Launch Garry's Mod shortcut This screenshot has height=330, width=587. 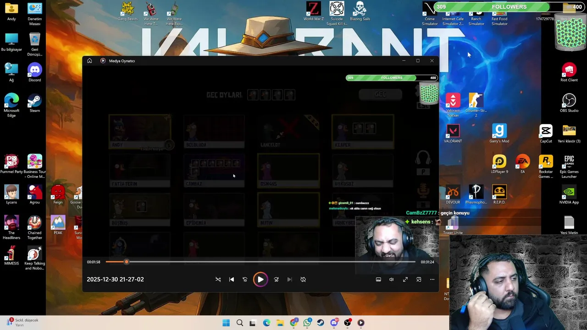499,134
